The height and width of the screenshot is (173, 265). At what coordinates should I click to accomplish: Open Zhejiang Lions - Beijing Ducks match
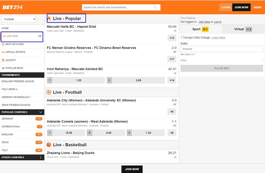[71, 153]
